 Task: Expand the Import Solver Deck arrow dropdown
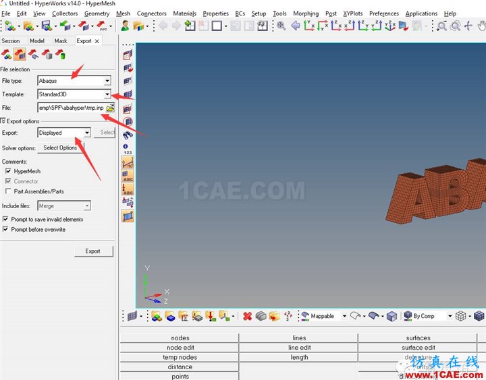coord(74,26)
